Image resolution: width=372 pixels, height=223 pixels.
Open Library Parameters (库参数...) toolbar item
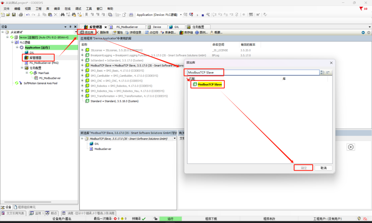tap(168, 32)
